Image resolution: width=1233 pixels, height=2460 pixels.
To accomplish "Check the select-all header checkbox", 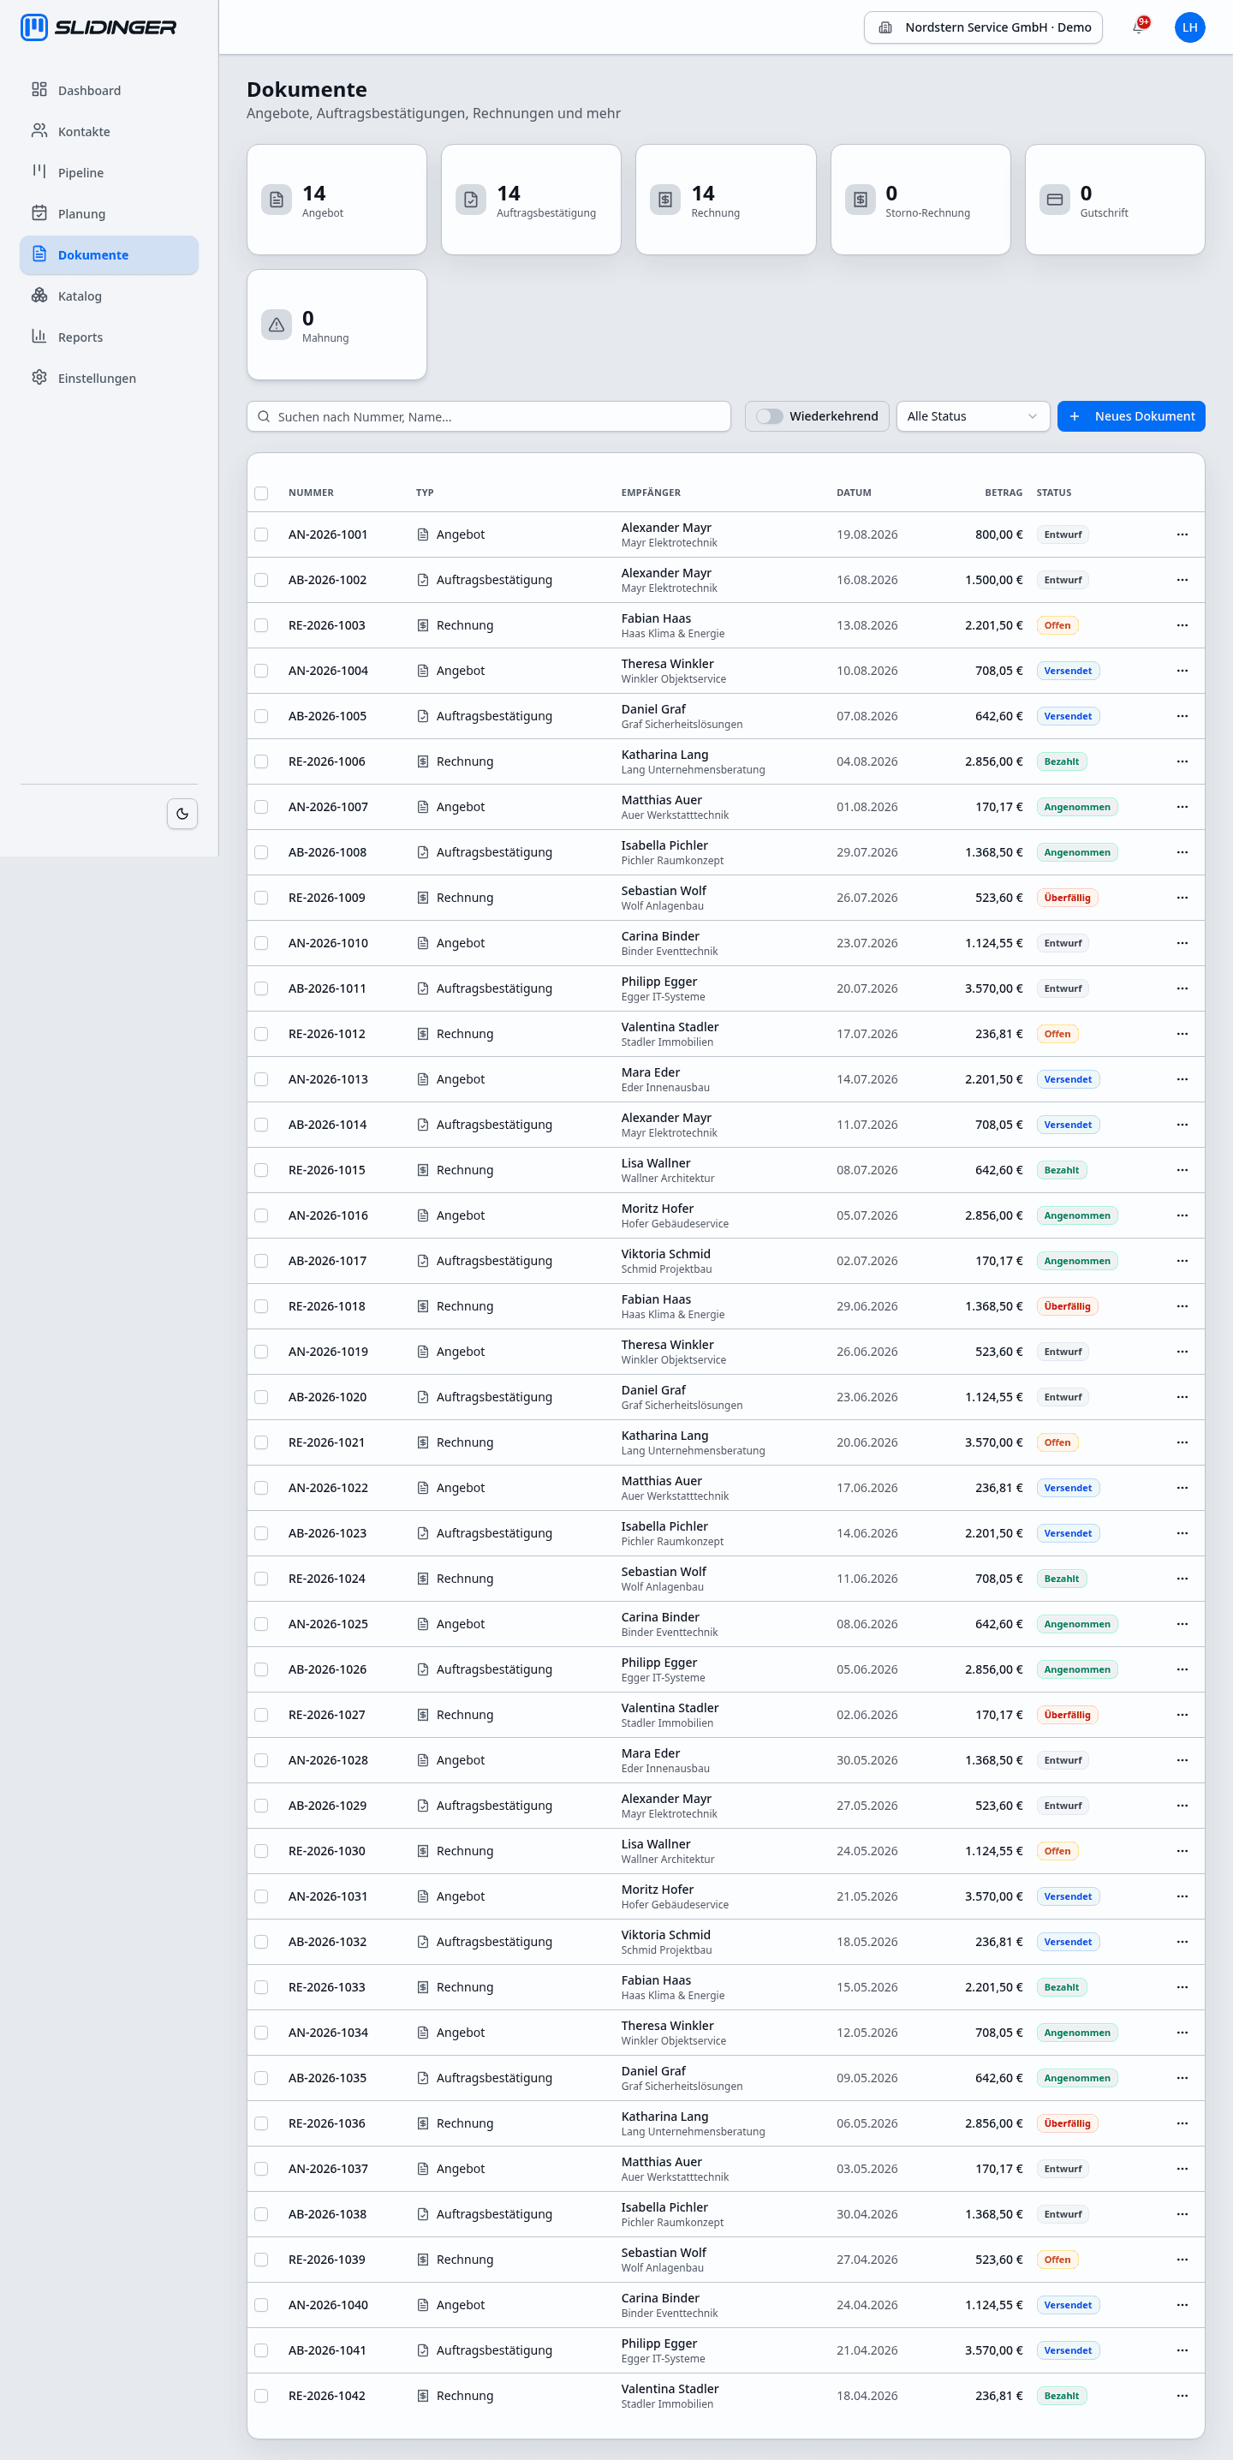I will 261,493.
